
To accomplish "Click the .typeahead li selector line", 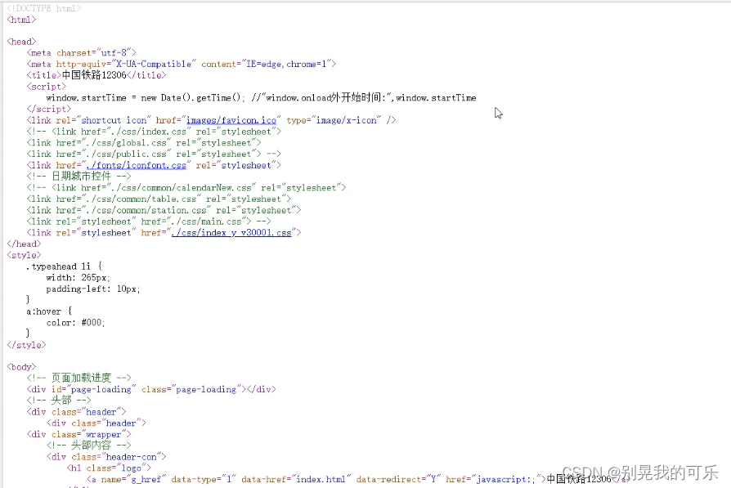I will (64, 266).
